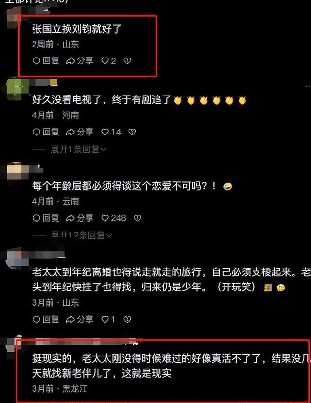311x403 pixels.
Task: Reply to the 老太太到年纪离婚 comment
Action: tap(46, 319)
